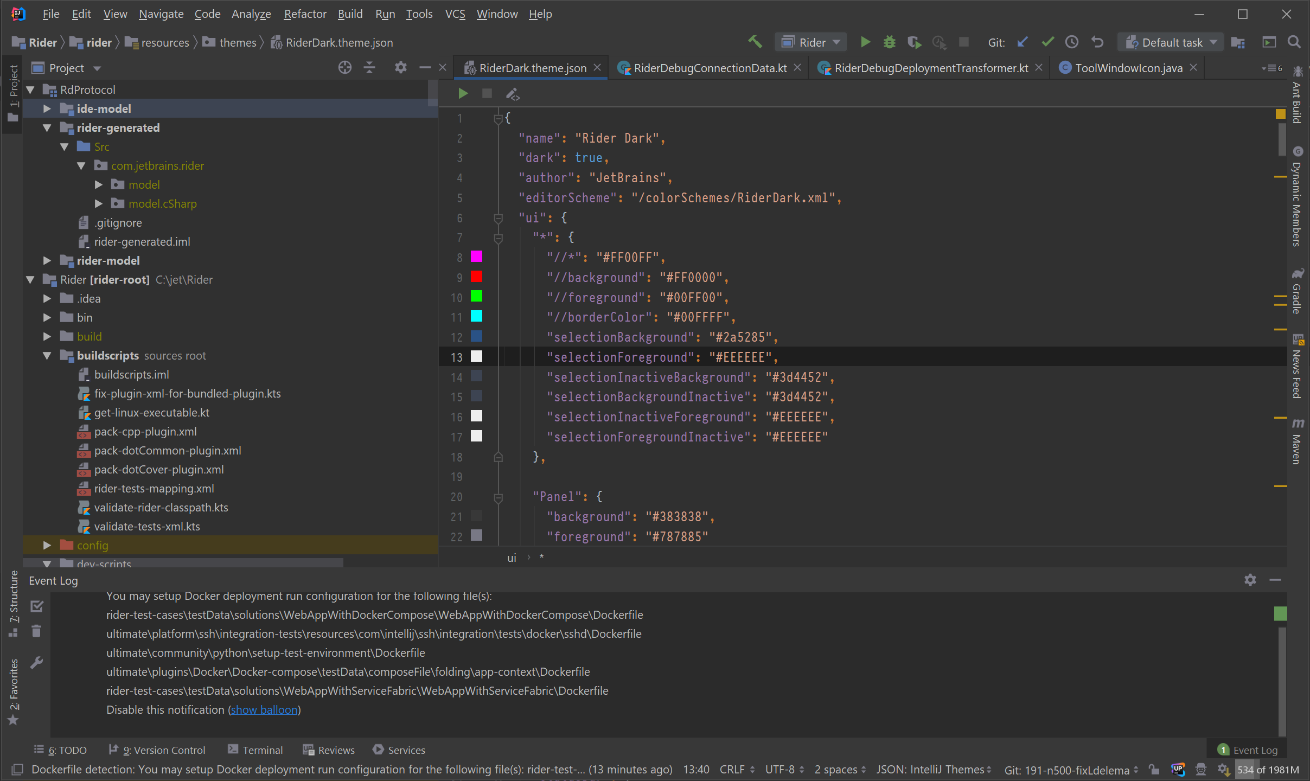Open Git show history clock icon
The width and height of the screenshot is (1310, 781).
pos(1071,42)
